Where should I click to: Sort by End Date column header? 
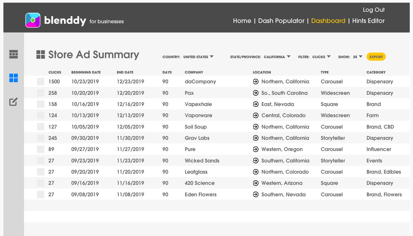(125, 72)
